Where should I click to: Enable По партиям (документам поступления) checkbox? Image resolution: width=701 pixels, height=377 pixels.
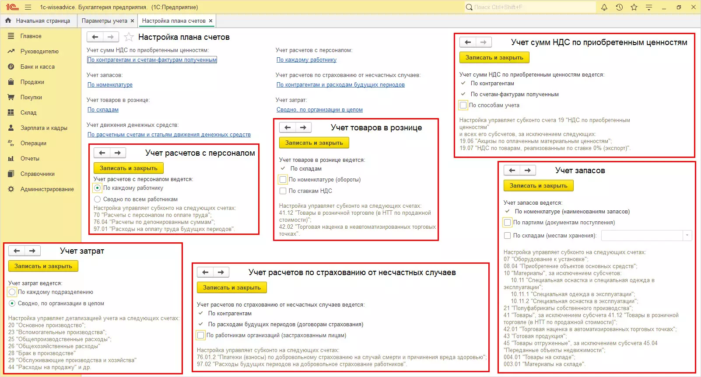507,222
